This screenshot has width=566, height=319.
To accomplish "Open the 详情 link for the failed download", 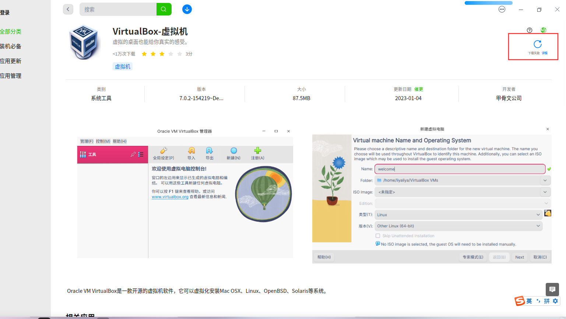I will point(545,53).
